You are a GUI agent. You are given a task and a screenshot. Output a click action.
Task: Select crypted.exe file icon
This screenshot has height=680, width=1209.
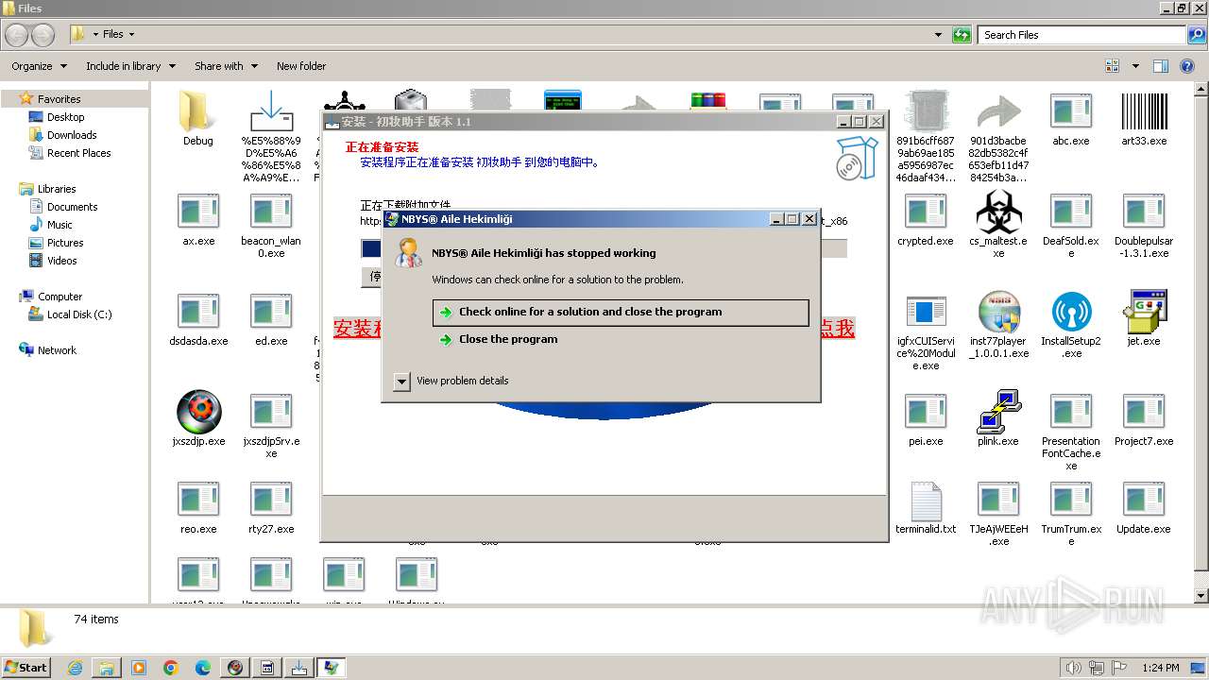(x=926, y=212)
